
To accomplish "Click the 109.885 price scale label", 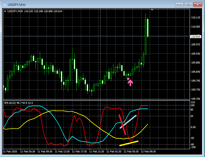I will [196, 63].
